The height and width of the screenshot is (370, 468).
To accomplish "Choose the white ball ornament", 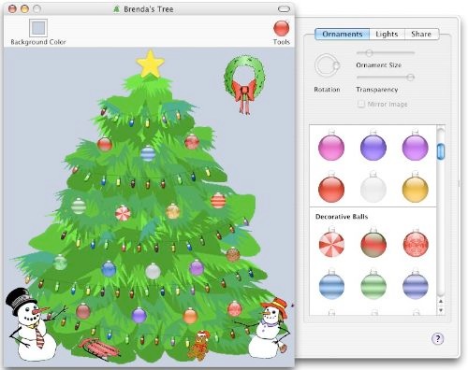I will pyautogui.click(x=373, y=188).
